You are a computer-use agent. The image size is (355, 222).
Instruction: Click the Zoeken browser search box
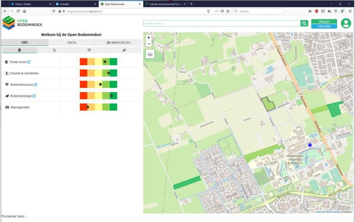(259, 11)
